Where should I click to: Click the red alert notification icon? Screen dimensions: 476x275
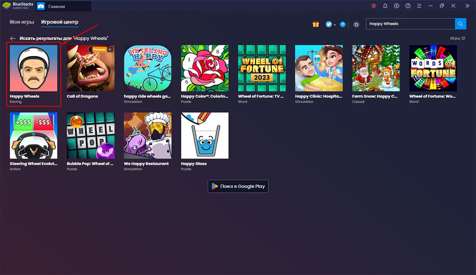point(374,6)
